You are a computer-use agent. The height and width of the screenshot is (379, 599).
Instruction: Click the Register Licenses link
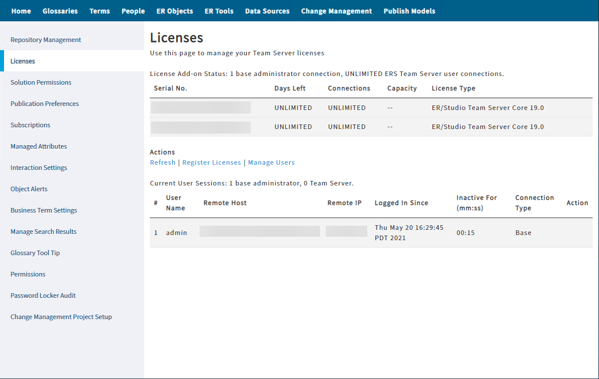point(211,162)
